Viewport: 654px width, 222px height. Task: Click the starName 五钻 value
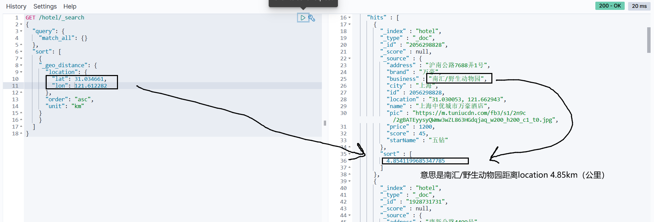click(x=438, y=140)
